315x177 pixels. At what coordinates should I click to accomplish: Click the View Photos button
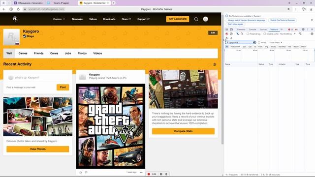click(38, 149)
